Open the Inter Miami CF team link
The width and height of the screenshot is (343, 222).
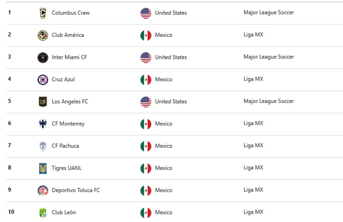pos(69,57)
